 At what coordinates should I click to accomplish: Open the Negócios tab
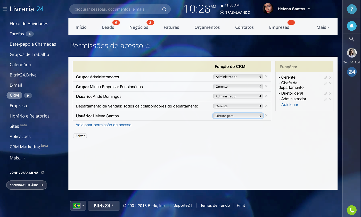click(x=139, y=27)
